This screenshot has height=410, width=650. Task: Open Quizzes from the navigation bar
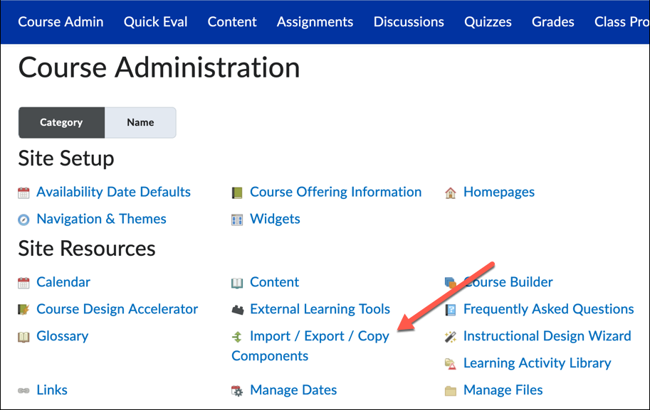click(488, 22)
